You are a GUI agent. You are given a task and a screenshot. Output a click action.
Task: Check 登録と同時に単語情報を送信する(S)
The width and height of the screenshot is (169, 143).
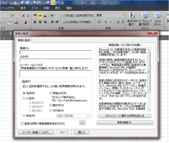22,123
